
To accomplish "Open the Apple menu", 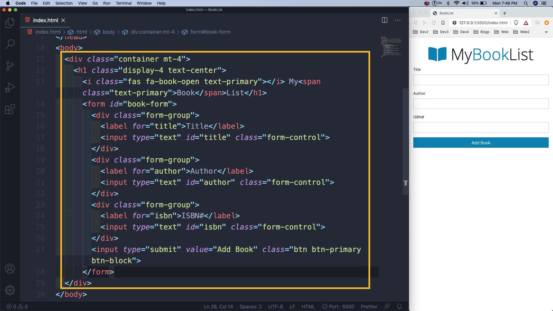I will tap(8, 3).
